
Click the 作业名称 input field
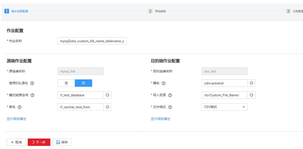point(92,41)
